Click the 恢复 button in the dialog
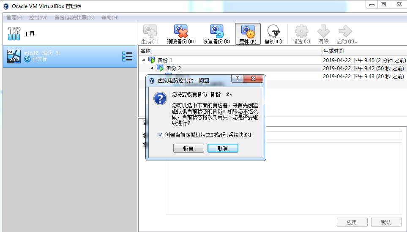Viewport: 407px width, 232px height. click(188, 148)
